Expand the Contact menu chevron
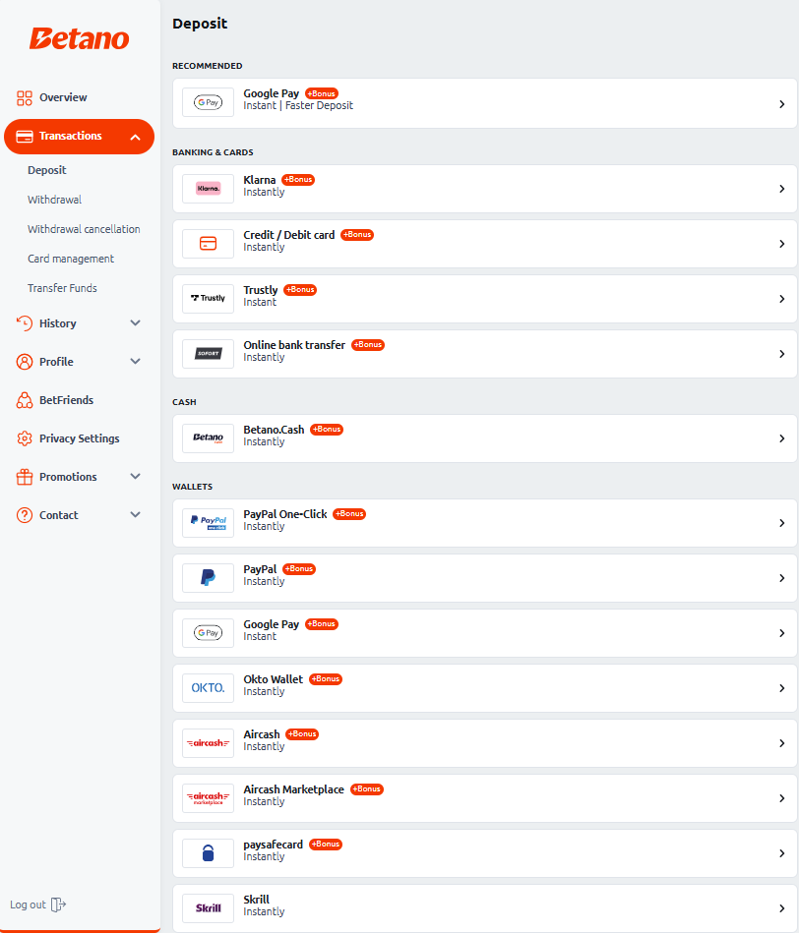Image resolution: width=799 pixels, height=933 pixels. tap(135, 515)
